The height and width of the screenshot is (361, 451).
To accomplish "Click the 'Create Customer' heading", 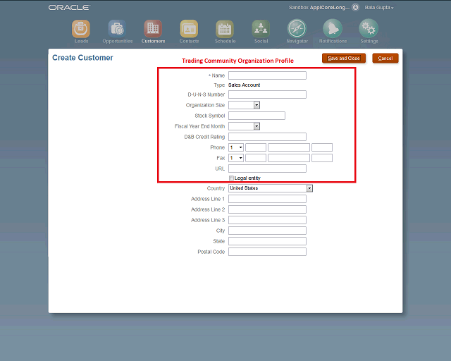I will (x=82, y=58).
